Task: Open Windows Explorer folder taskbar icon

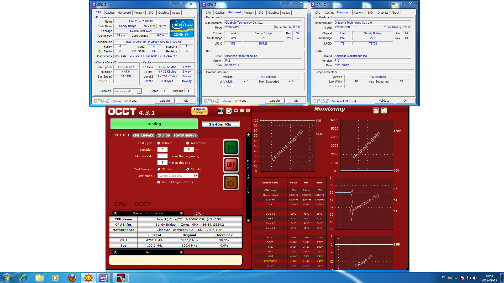Action: tap(39, 278)
